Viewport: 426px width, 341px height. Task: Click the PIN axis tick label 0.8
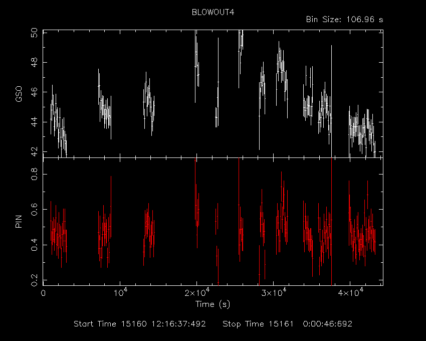coord(35,174)
